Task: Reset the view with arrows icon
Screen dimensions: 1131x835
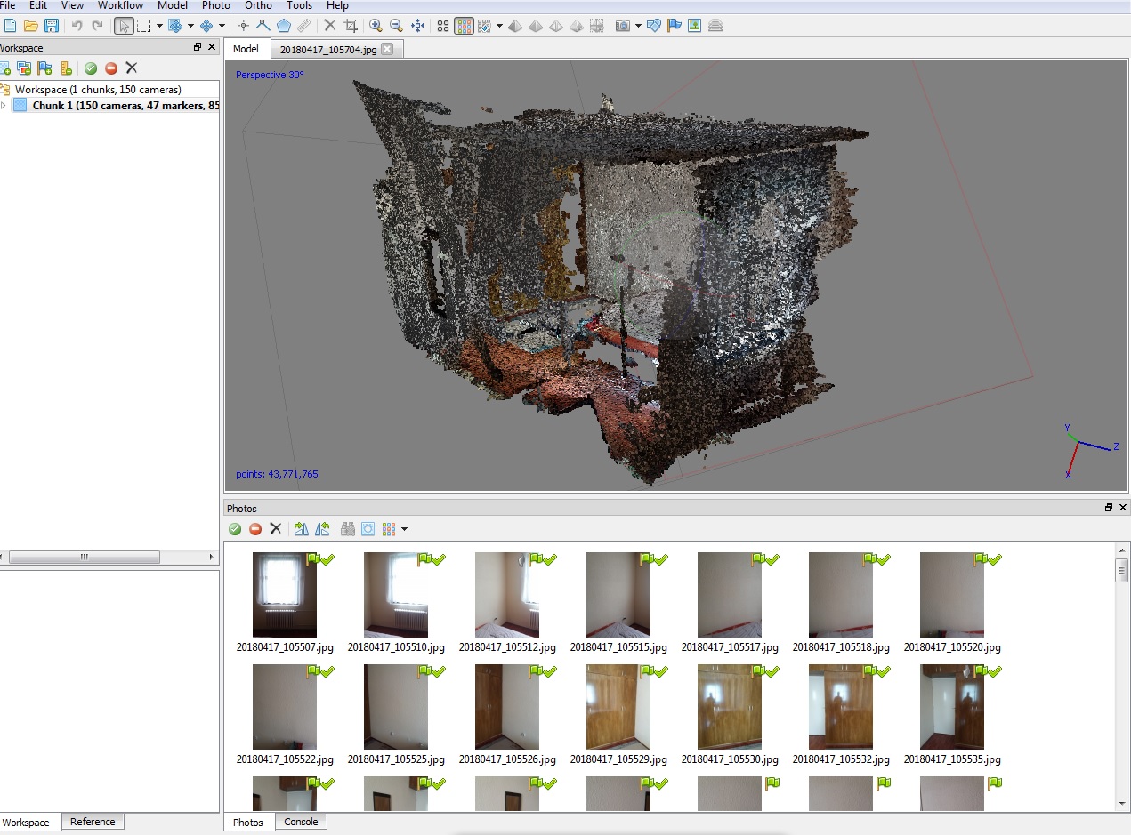Action: tap(417, 26)
